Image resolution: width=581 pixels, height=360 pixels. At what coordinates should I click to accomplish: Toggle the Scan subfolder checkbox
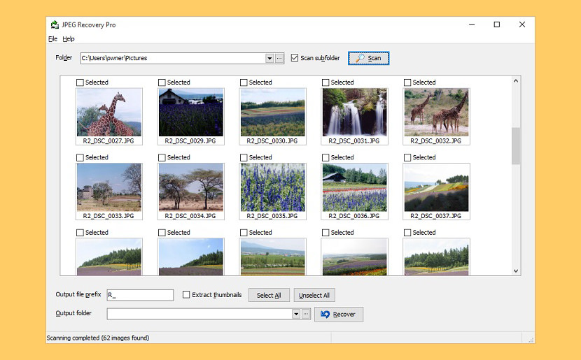tap(295, 58)
